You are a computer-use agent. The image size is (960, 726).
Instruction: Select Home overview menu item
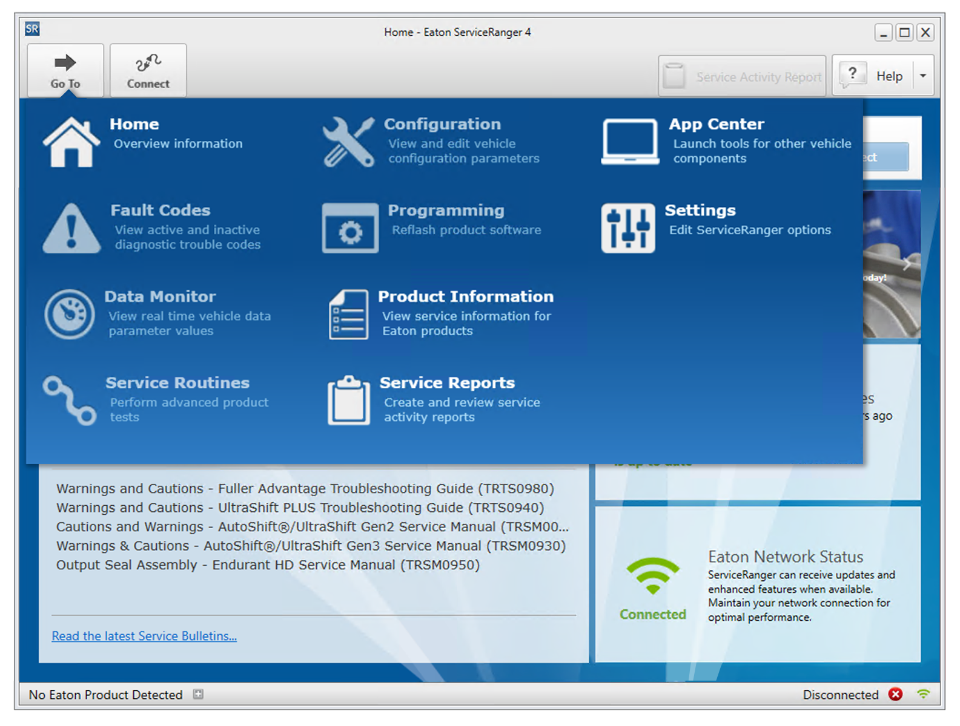point(143,142)
